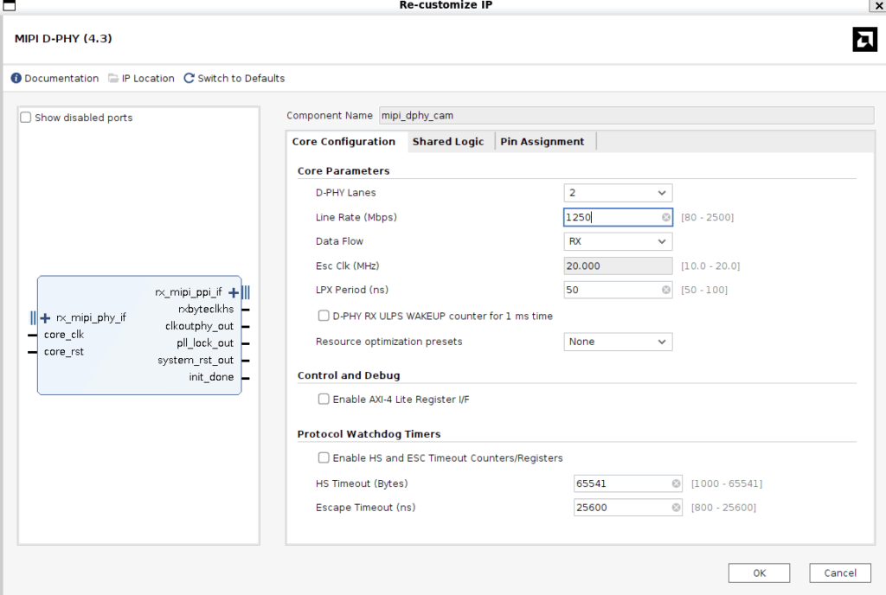Click the Control and Debug heading
Viewport: 886px width, 595px height.
coord(349,375)
